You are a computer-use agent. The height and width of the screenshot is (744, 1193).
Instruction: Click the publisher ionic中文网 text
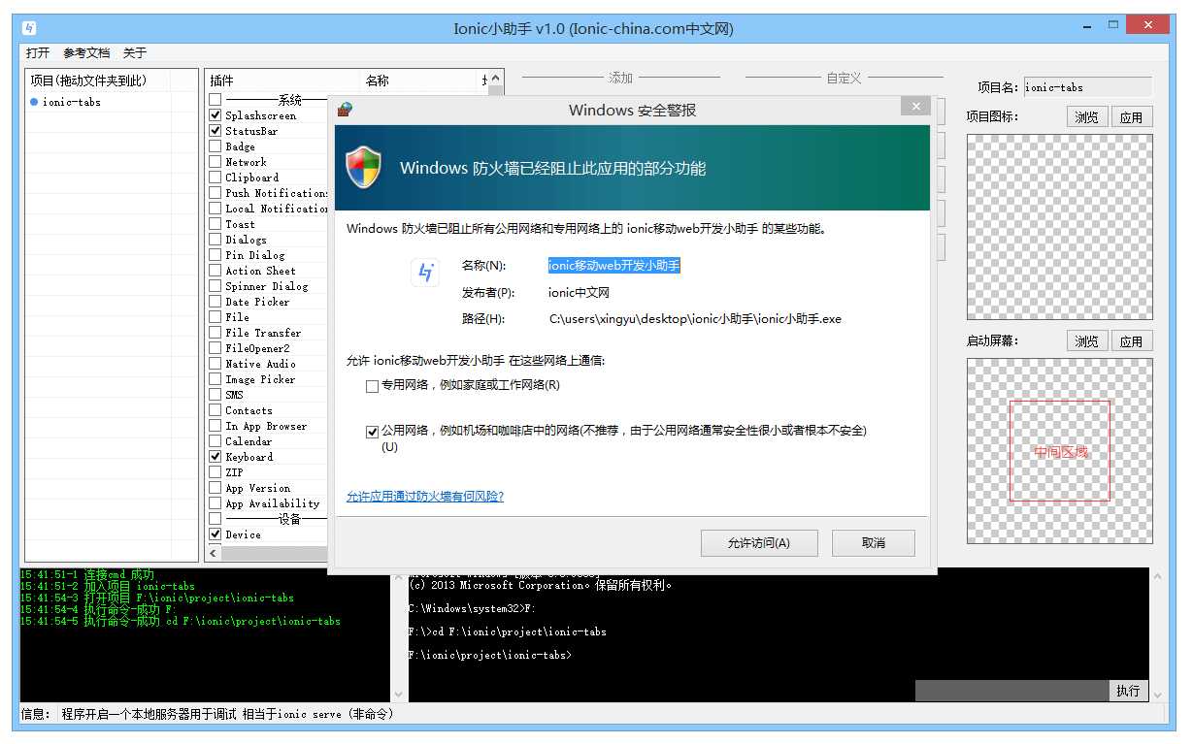[x=579, y=293]
